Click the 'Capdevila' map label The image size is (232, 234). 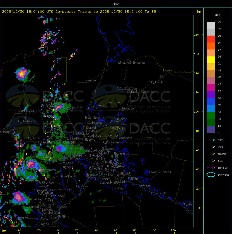coord(75,108)
